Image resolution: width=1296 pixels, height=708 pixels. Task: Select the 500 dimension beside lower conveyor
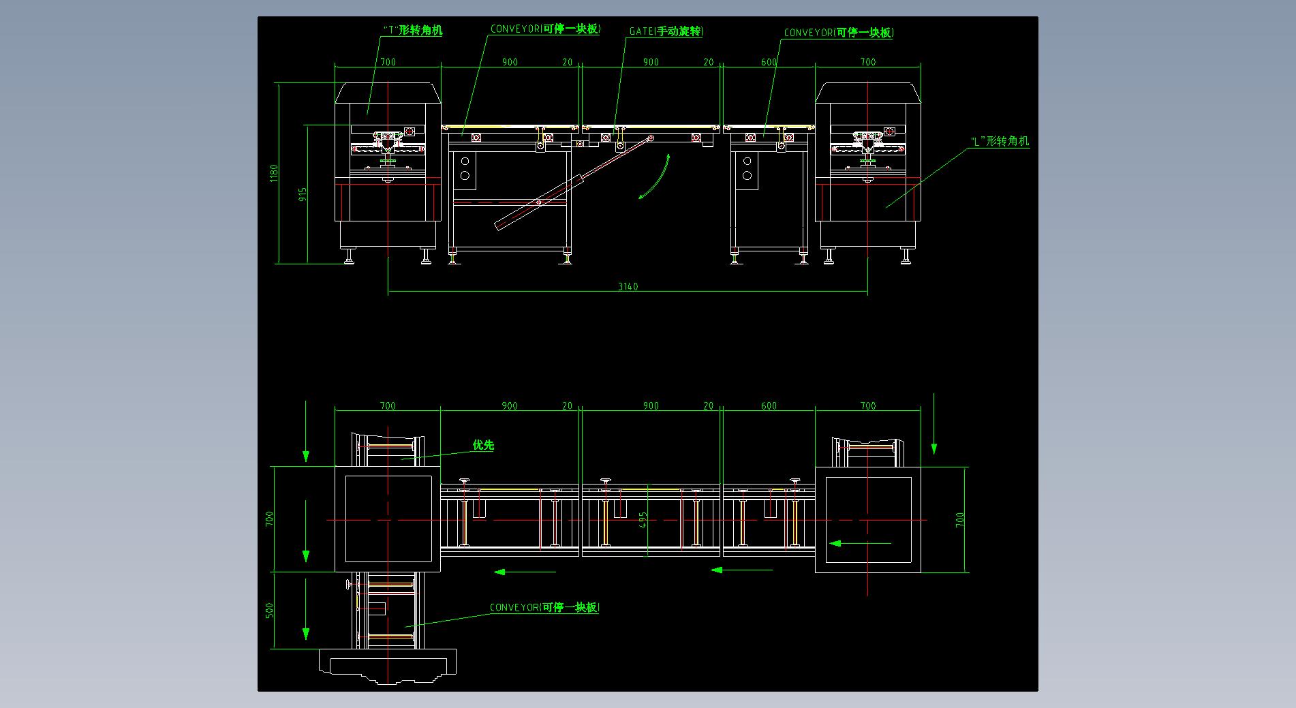[x=270, y=611]
